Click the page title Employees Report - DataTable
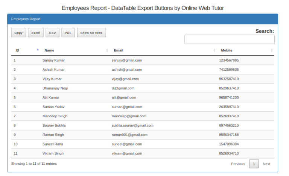 click(x=143, y=8)
